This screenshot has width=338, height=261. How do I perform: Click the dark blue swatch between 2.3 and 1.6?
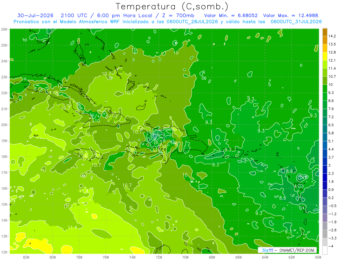point(325,177)
